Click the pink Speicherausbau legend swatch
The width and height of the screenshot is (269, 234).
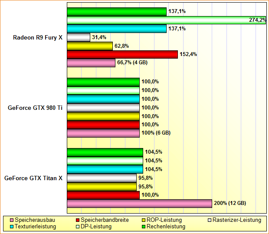12,220
